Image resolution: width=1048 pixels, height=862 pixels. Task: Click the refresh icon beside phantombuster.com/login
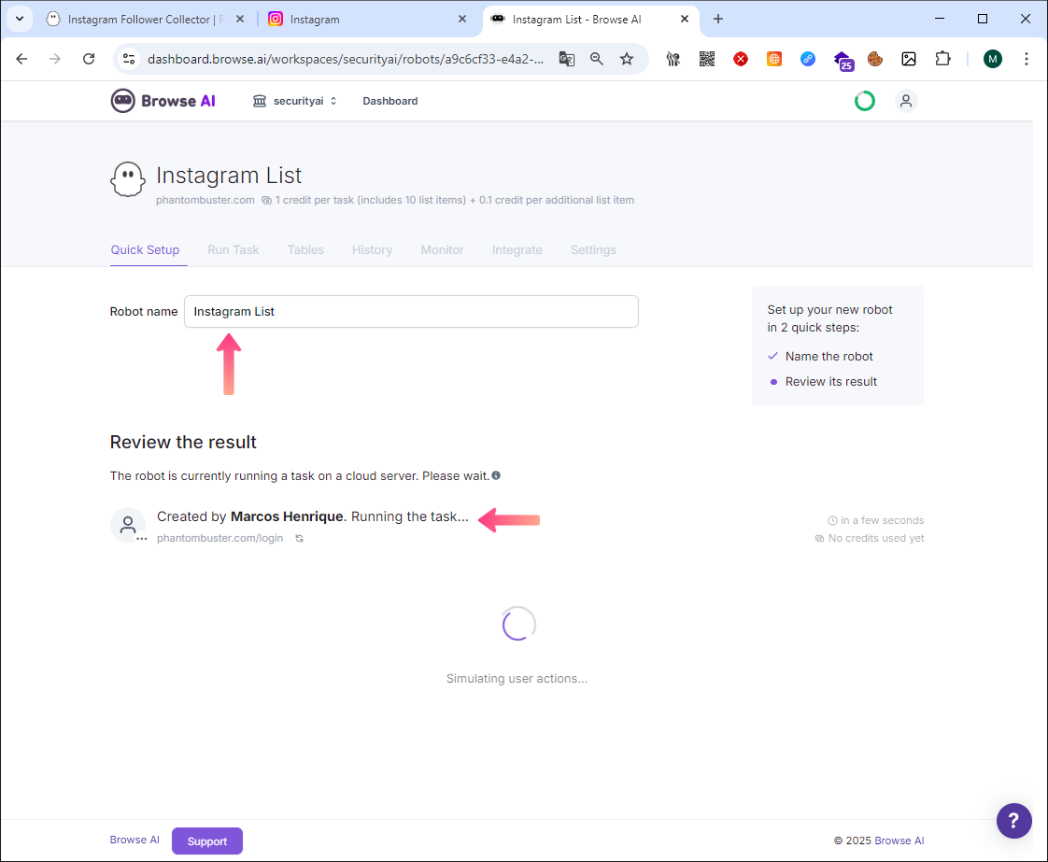300,539
